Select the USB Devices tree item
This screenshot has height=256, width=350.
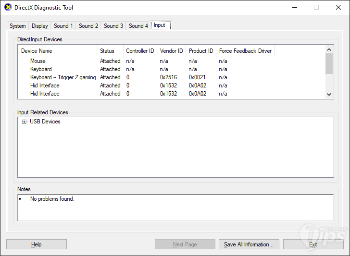(x=45, y=122)
